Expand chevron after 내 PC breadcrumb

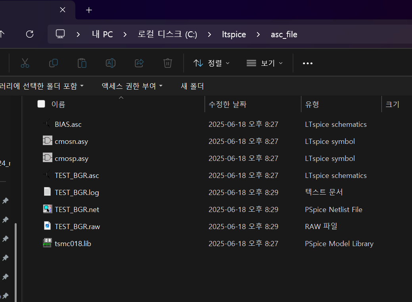(125, 34)
